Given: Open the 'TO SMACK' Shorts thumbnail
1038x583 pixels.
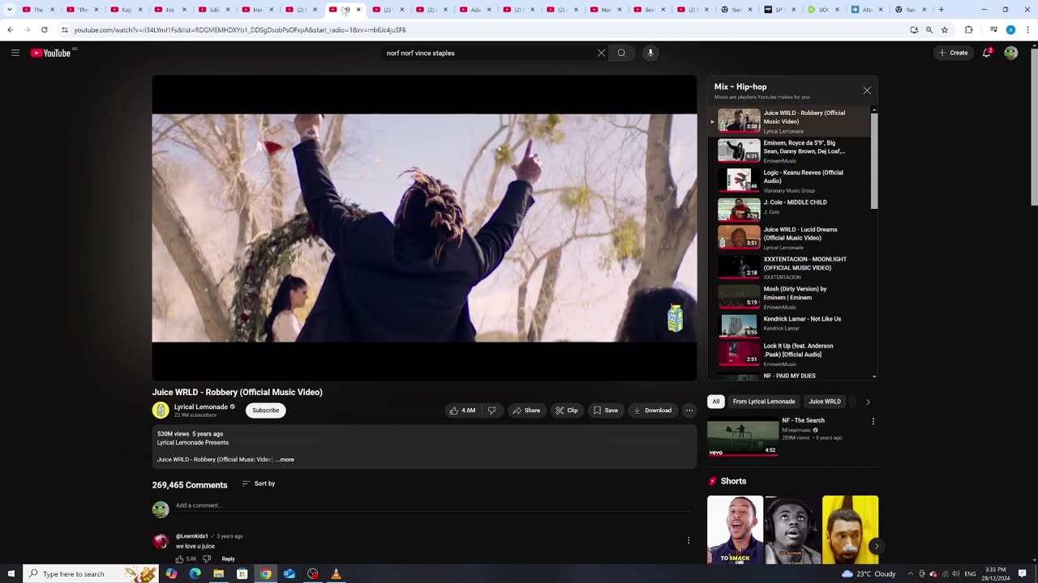Looking at the screenshot, I should coord(735,530).
